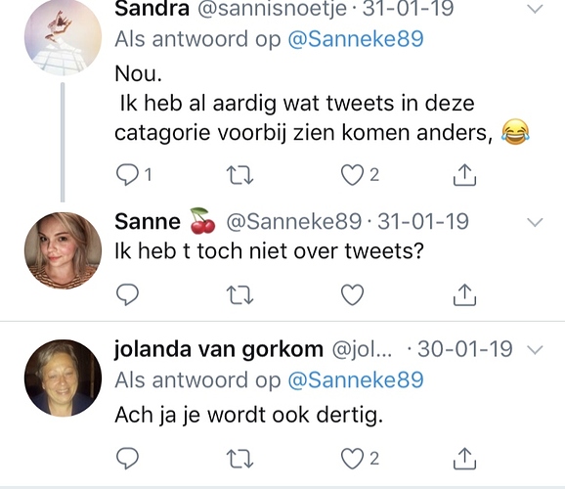The height and width of the screenshot is (489, 565).
Task: Like Sanne's tweet
Action: point(352,295)
